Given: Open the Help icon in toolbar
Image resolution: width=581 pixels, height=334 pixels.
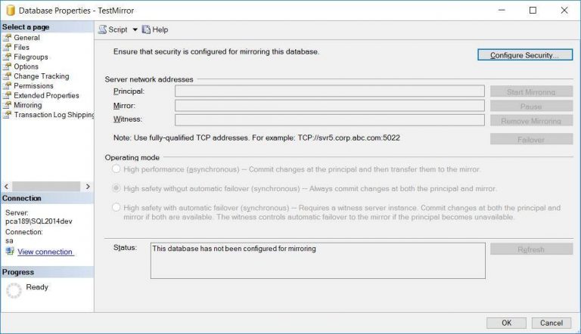Looking at the screenshot, I should pyautogui.click(x=147, y=29).
